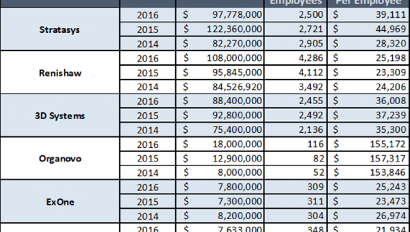410x232 pixels.
Task: Click the 2,455 employees cell
Action: tap(296, 101)
